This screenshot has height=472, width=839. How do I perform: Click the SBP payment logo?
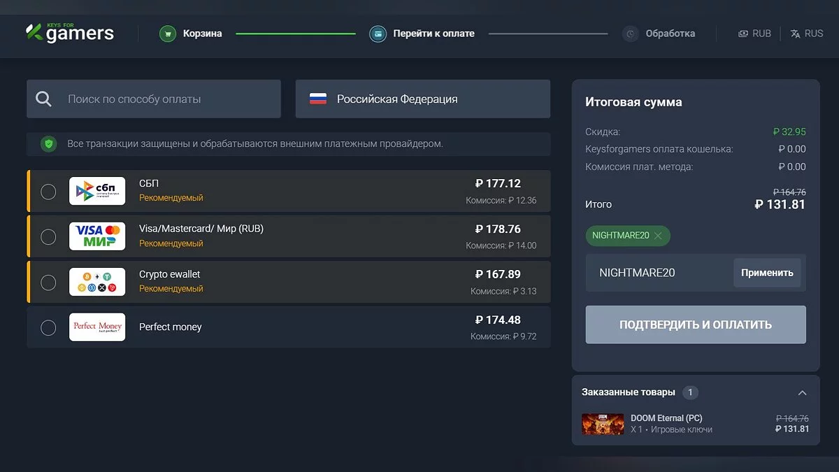pyautogui.click(x=97, y=191)
